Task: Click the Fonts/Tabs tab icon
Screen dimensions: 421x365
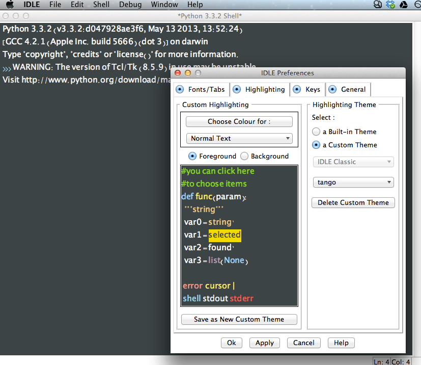Action: point(180,89)
